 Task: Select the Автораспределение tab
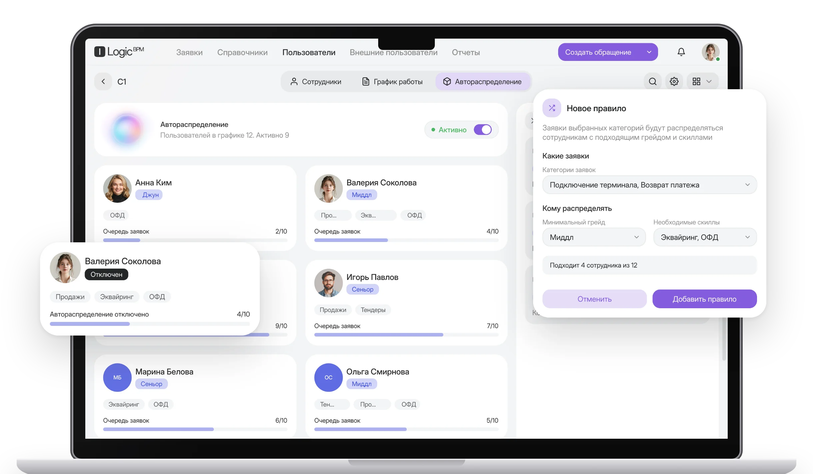(482, 82)
